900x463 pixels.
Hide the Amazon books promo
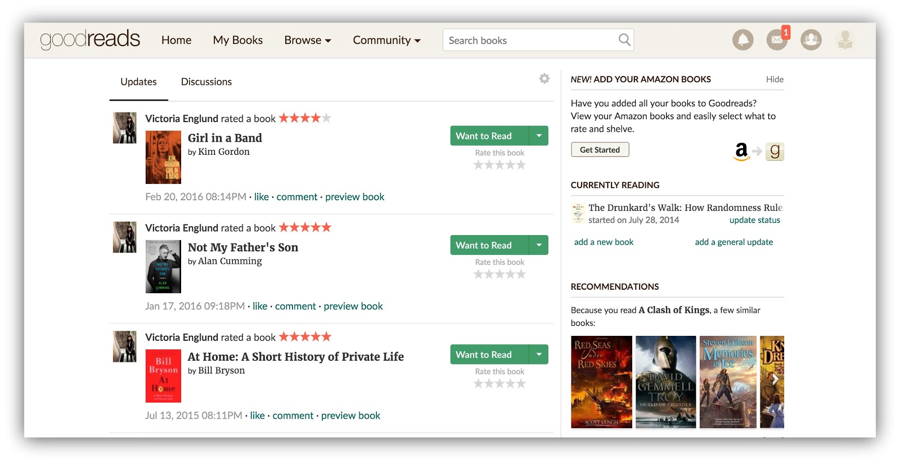pyautogui.click(x=775, y=79)
